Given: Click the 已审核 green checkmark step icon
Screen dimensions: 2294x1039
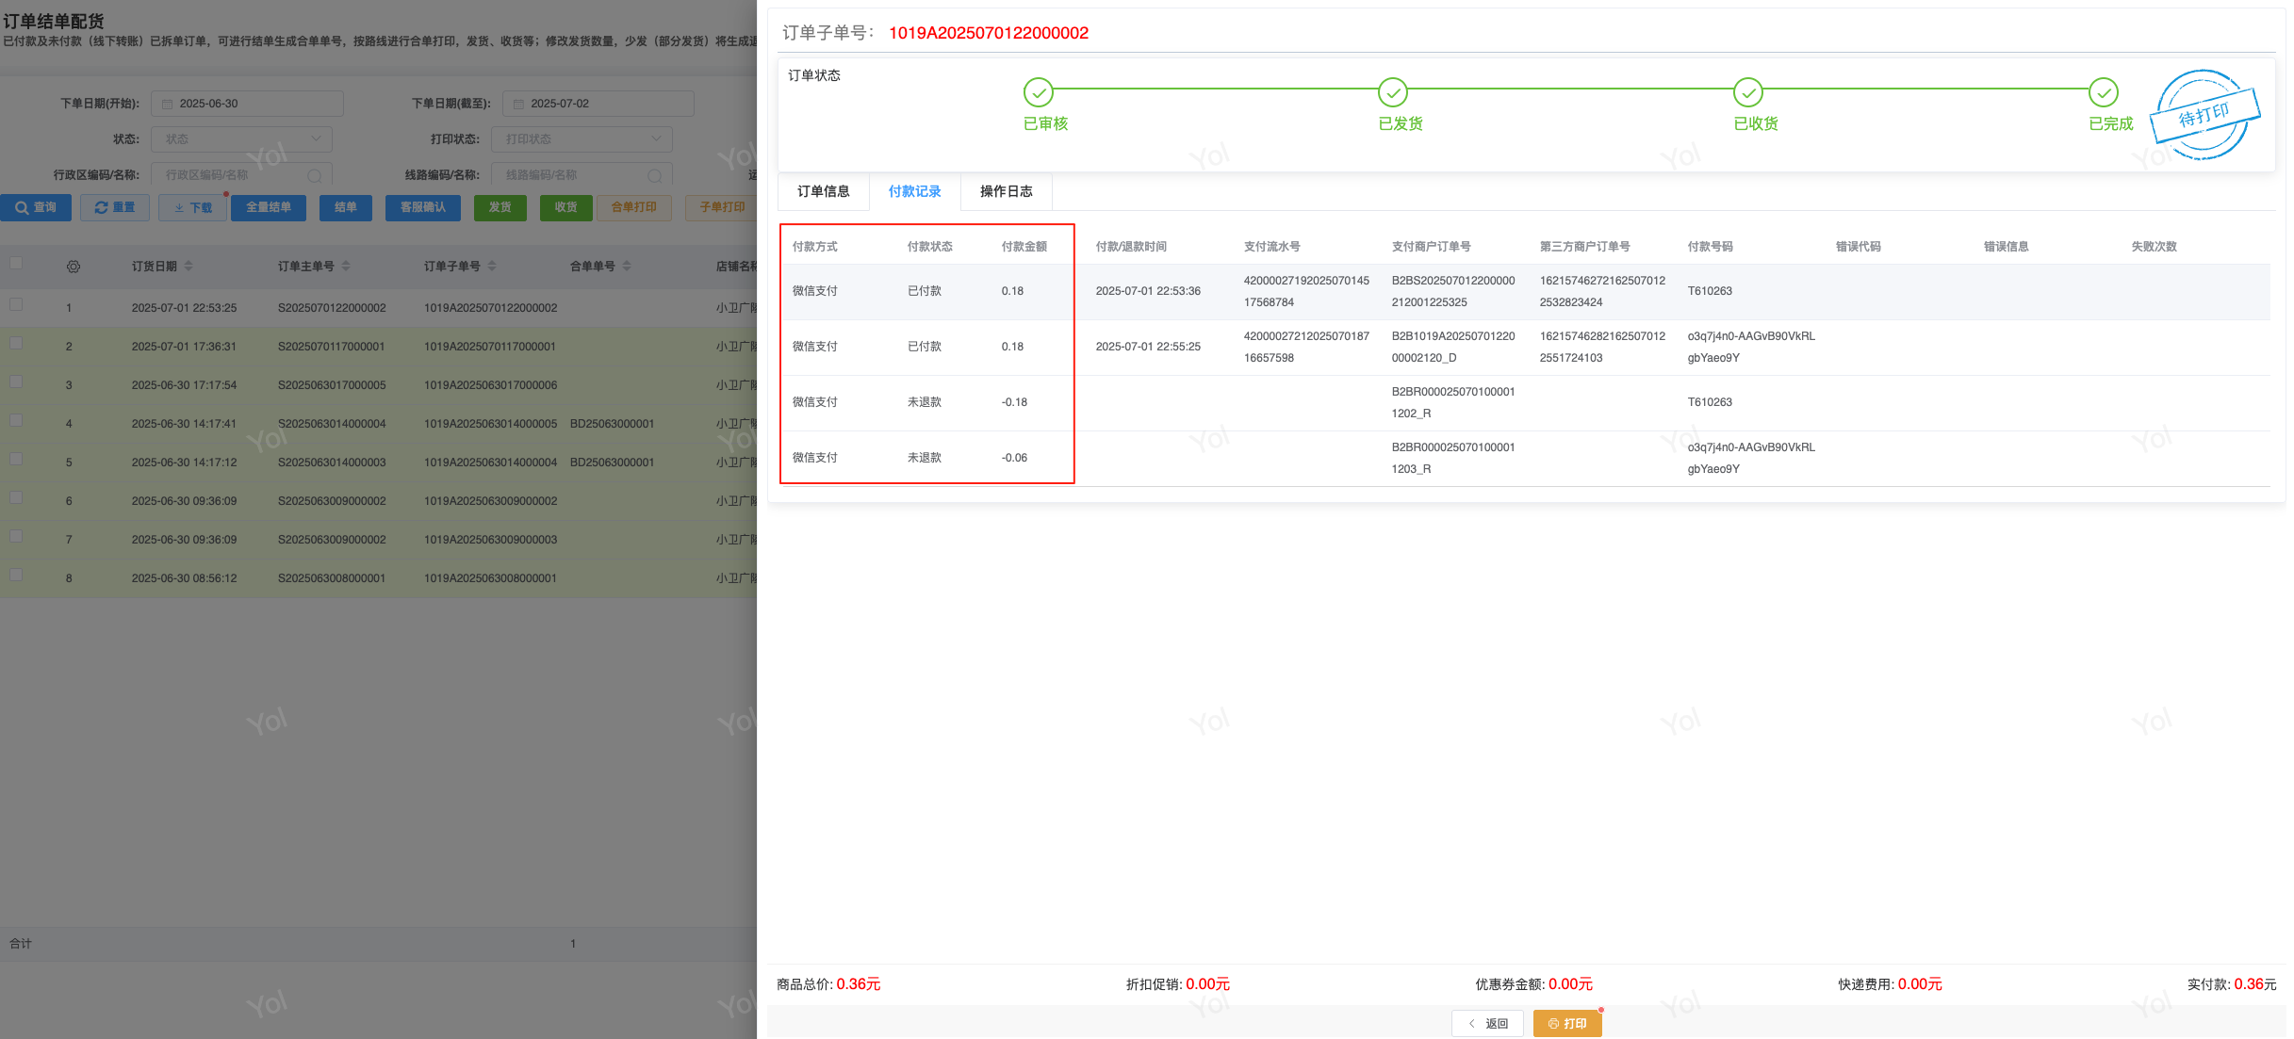Looking at the screenshot, I should click(x=1038, y=92).
